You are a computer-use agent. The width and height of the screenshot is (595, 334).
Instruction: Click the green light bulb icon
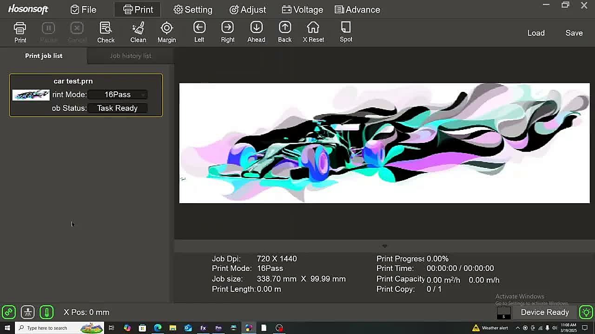pyautogui.click(x=586, y=312)
